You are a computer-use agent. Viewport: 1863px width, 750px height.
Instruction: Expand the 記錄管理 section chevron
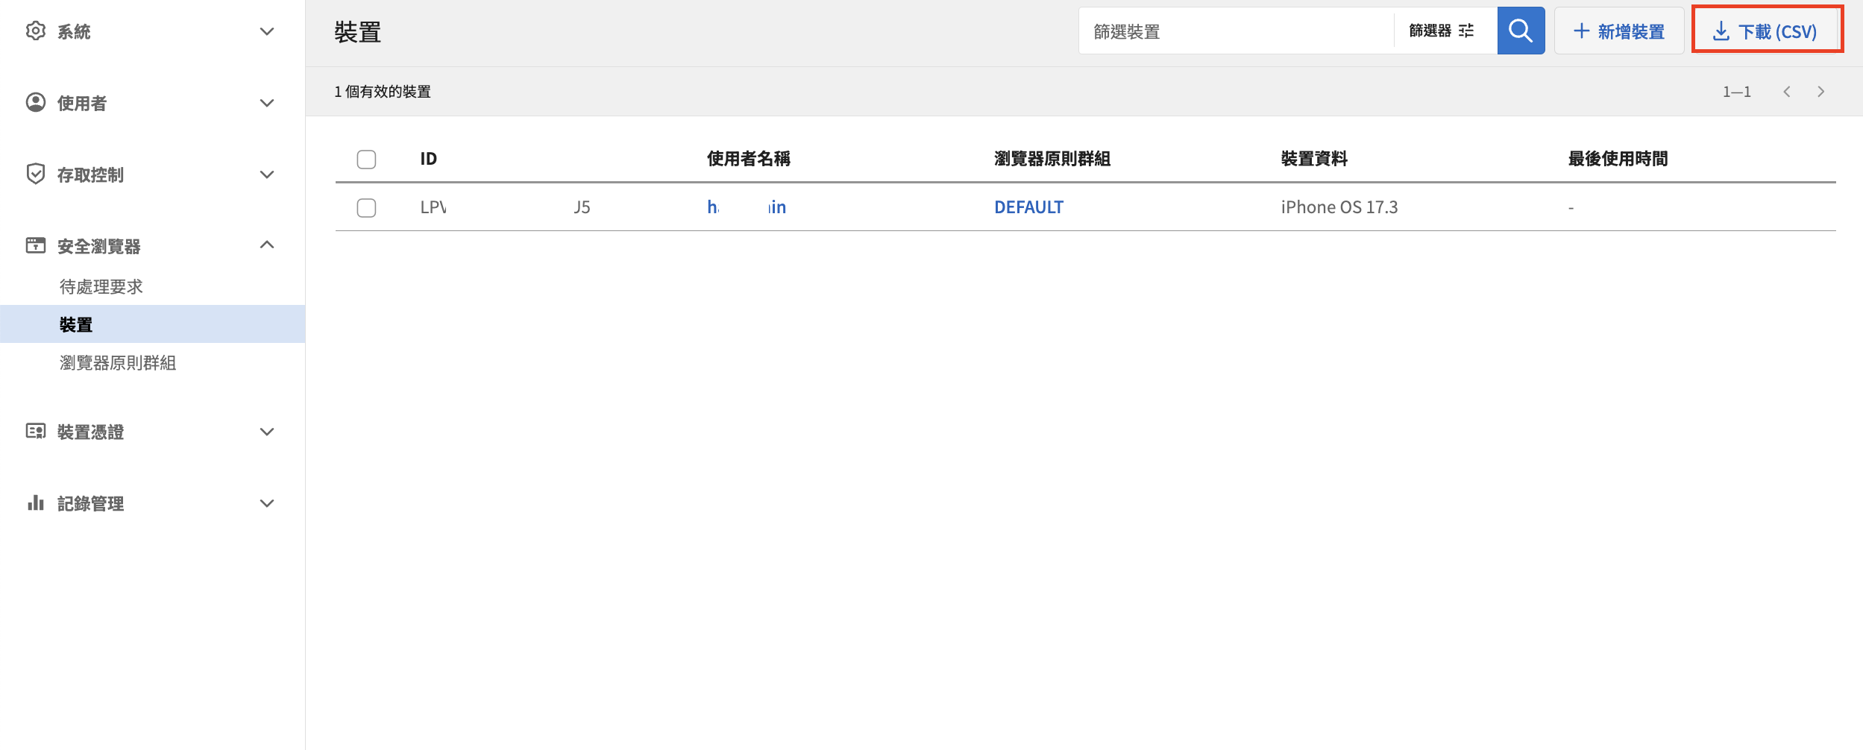[x=267, y=503]
